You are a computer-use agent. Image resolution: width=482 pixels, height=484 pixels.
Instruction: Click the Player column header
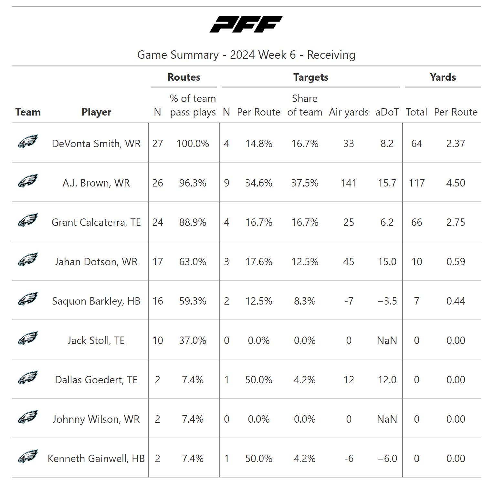(96, 112)
